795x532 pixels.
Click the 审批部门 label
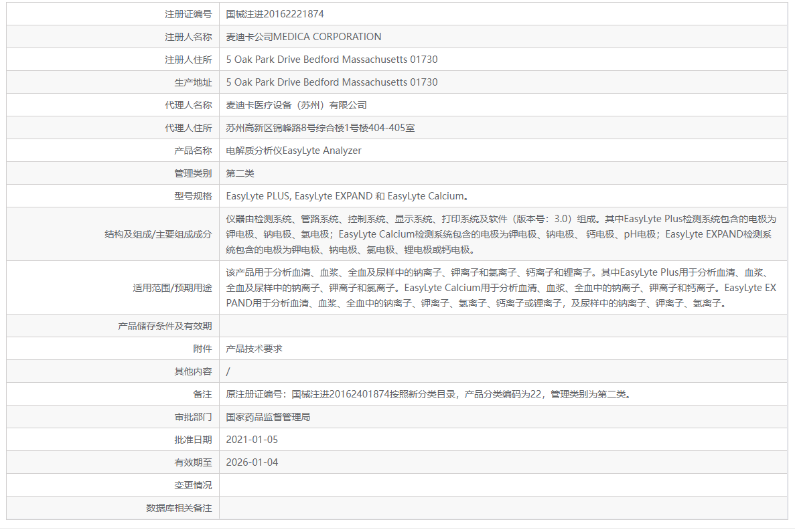click(x=193, y=418)
